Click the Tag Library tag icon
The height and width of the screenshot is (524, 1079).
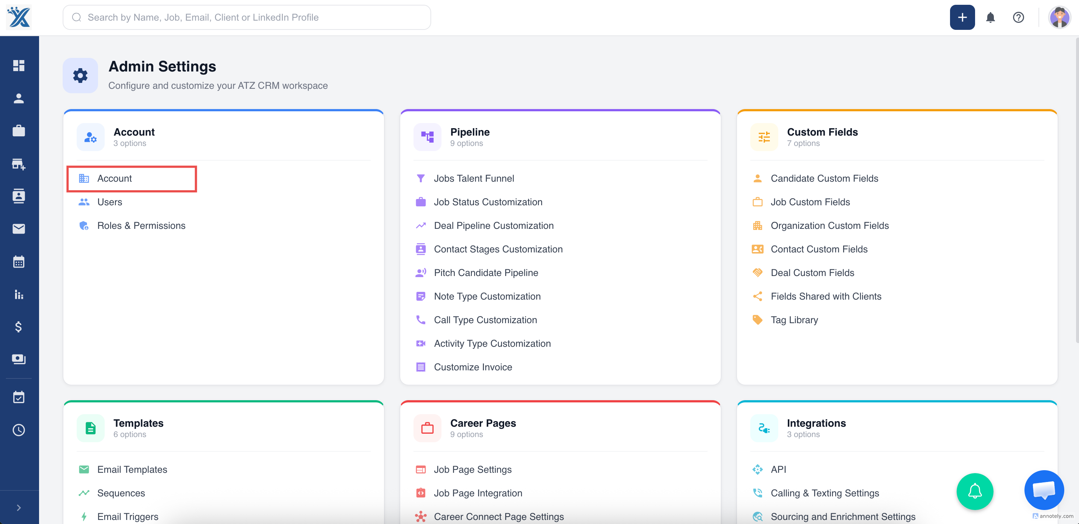[x=757, y=320]
